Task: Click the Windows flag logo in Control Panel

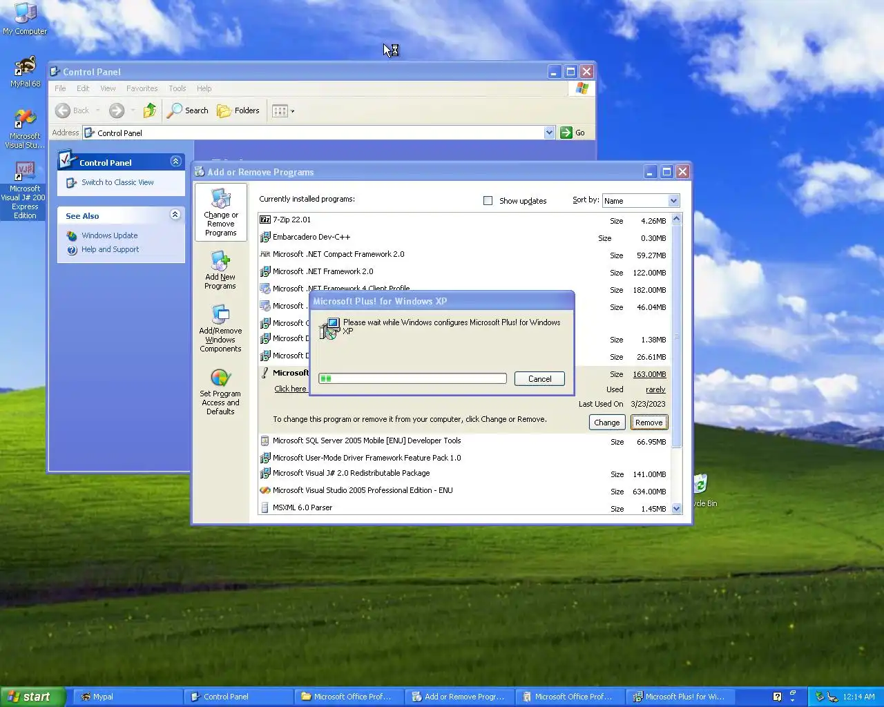Action: 582,88
